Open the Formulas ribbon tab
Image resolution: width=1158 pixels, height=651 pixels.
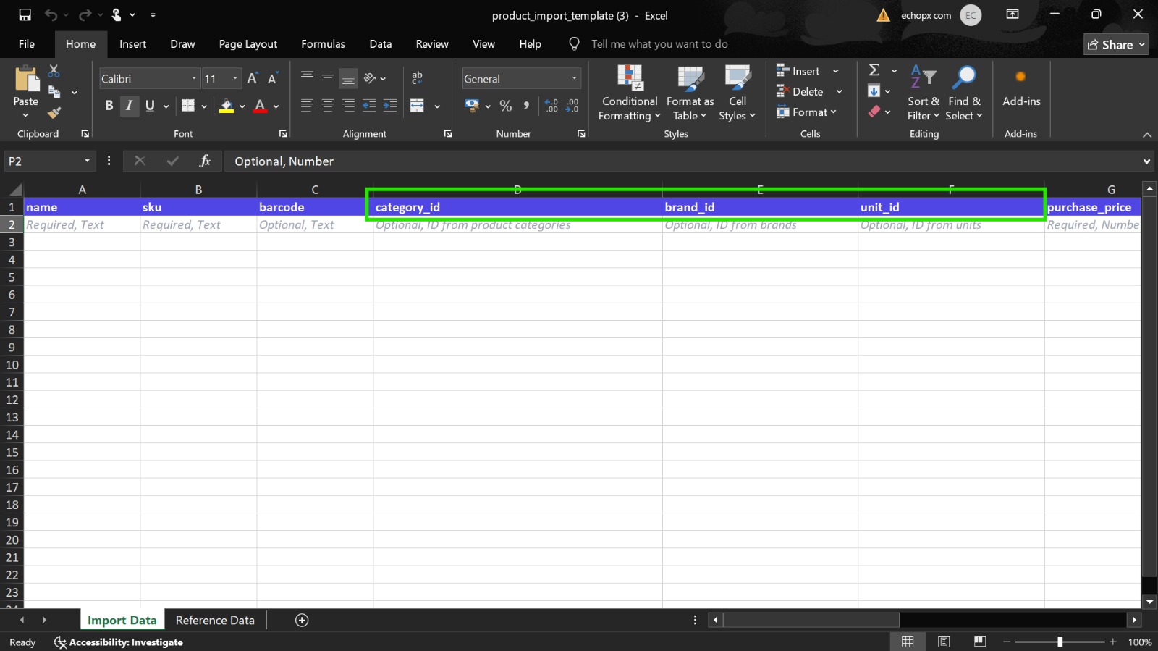tap(323, 44)
